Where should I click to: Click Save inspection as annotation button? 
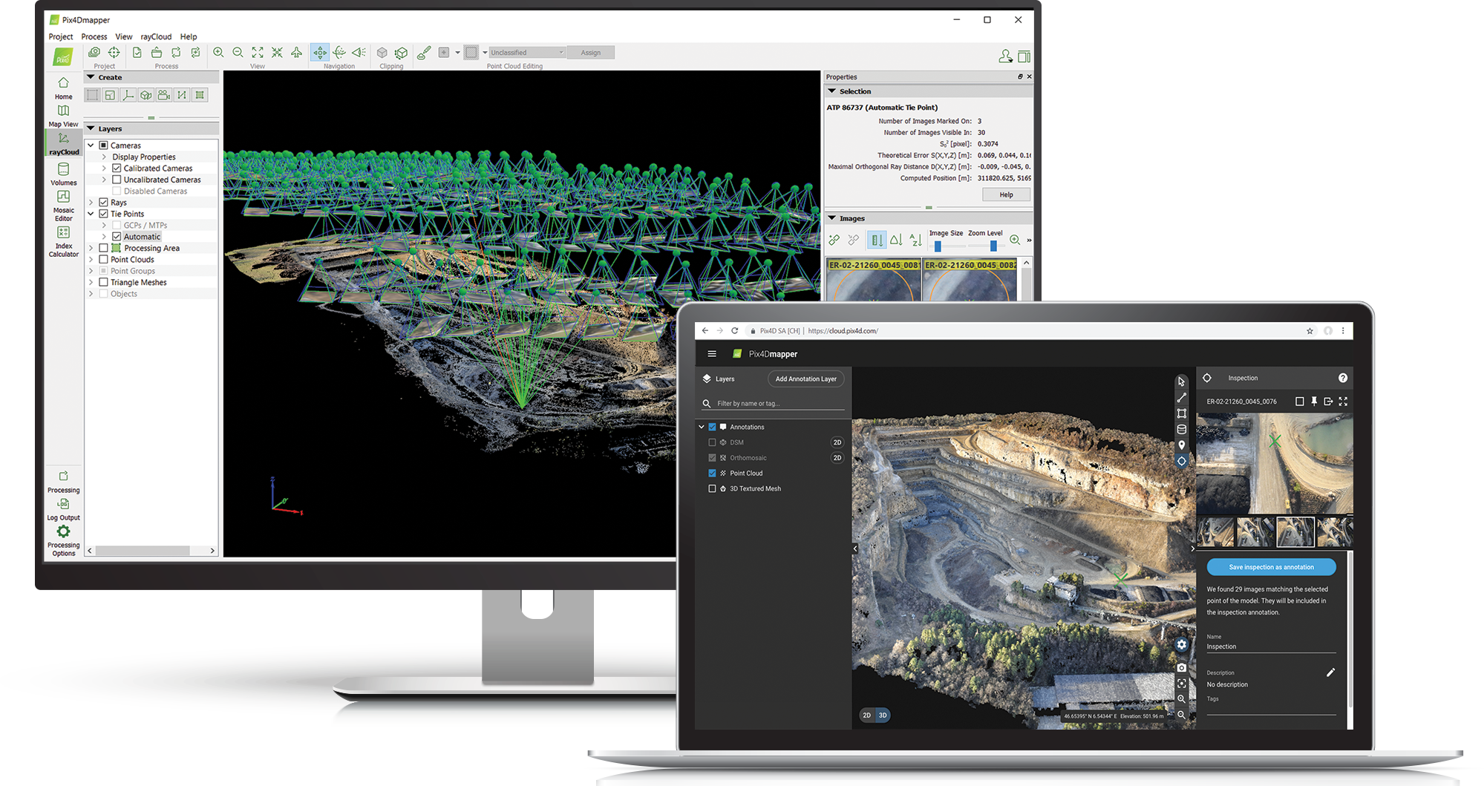[1271, 567]
